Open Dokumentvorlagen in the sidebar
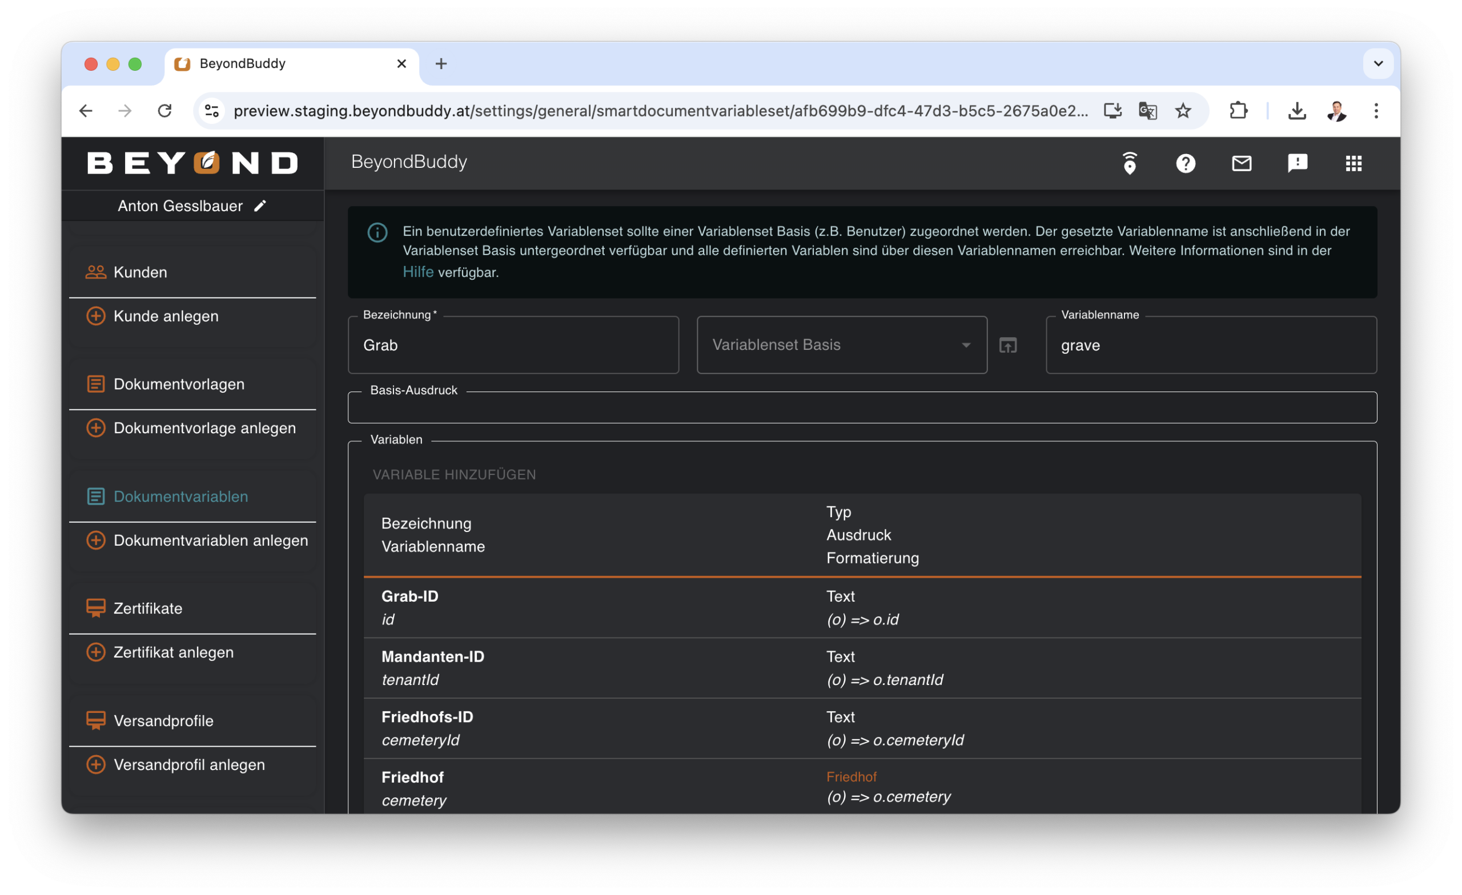Image resolution: width=1462 pixels, height=895 pixels. click(179, 384)
